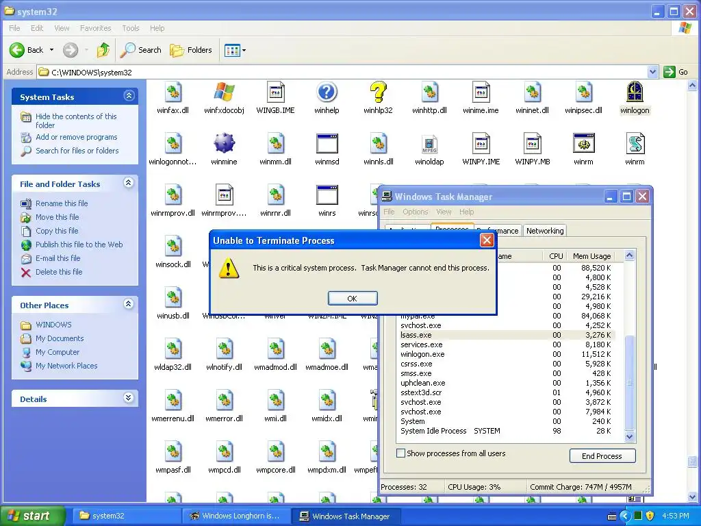
Task: Click Task Manager process list scroll-up arrow
Action: (630, 255)
